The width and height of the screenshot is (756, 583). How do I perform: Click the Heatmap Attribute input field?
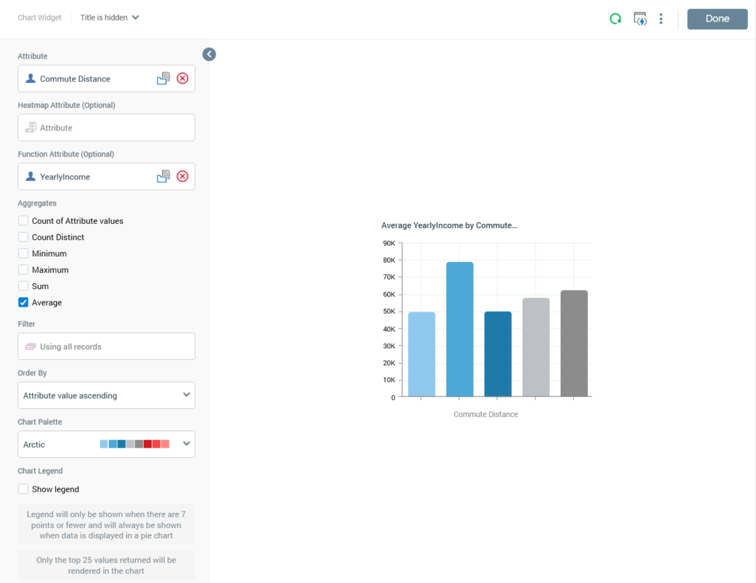106,128
